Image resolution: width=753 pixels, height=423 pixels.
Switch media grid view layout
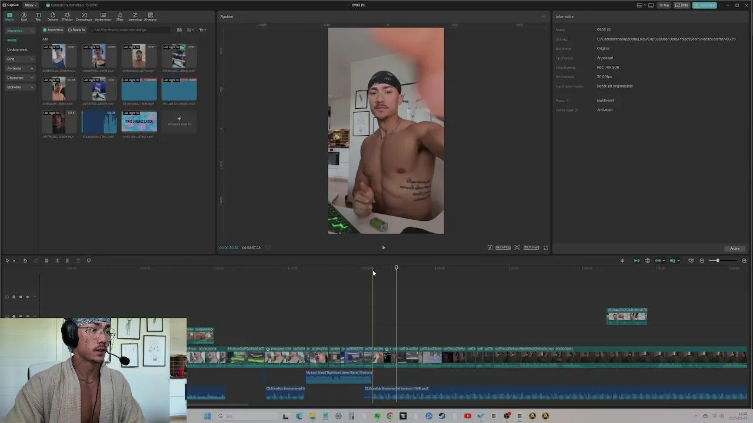[179, 30]
